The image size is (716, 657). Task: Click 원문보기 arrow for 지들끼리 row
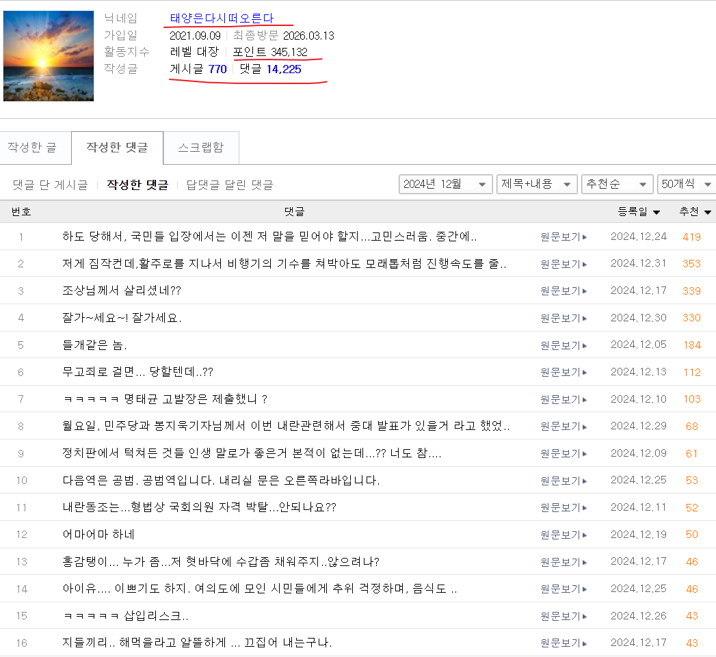click(563, 643)
